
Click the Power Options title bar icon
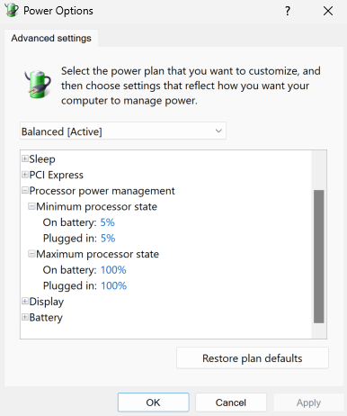(12, 10)
